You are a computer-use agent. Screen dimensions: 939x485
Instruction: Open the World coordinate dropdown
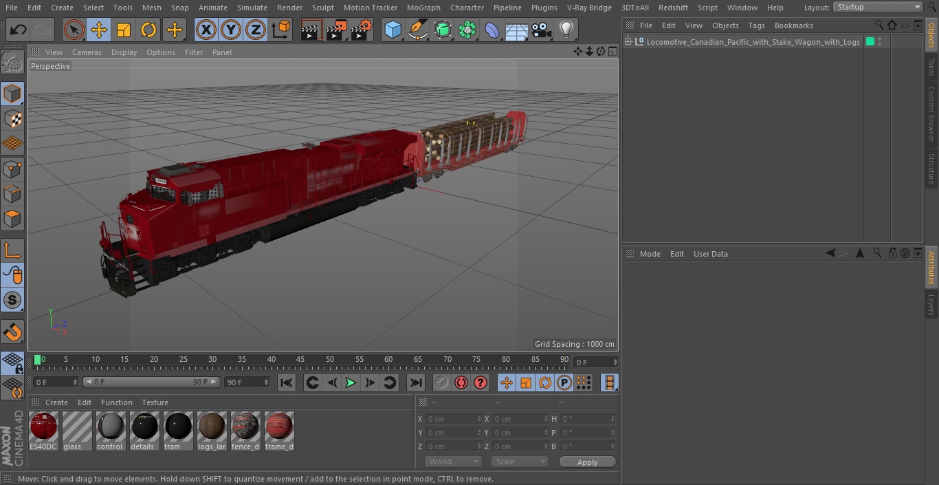point(453,462)
